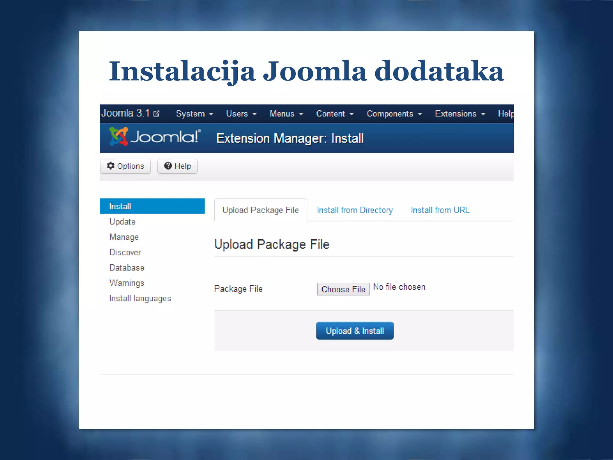
Task: Expand the Menus dropdown
Action: 286,114
